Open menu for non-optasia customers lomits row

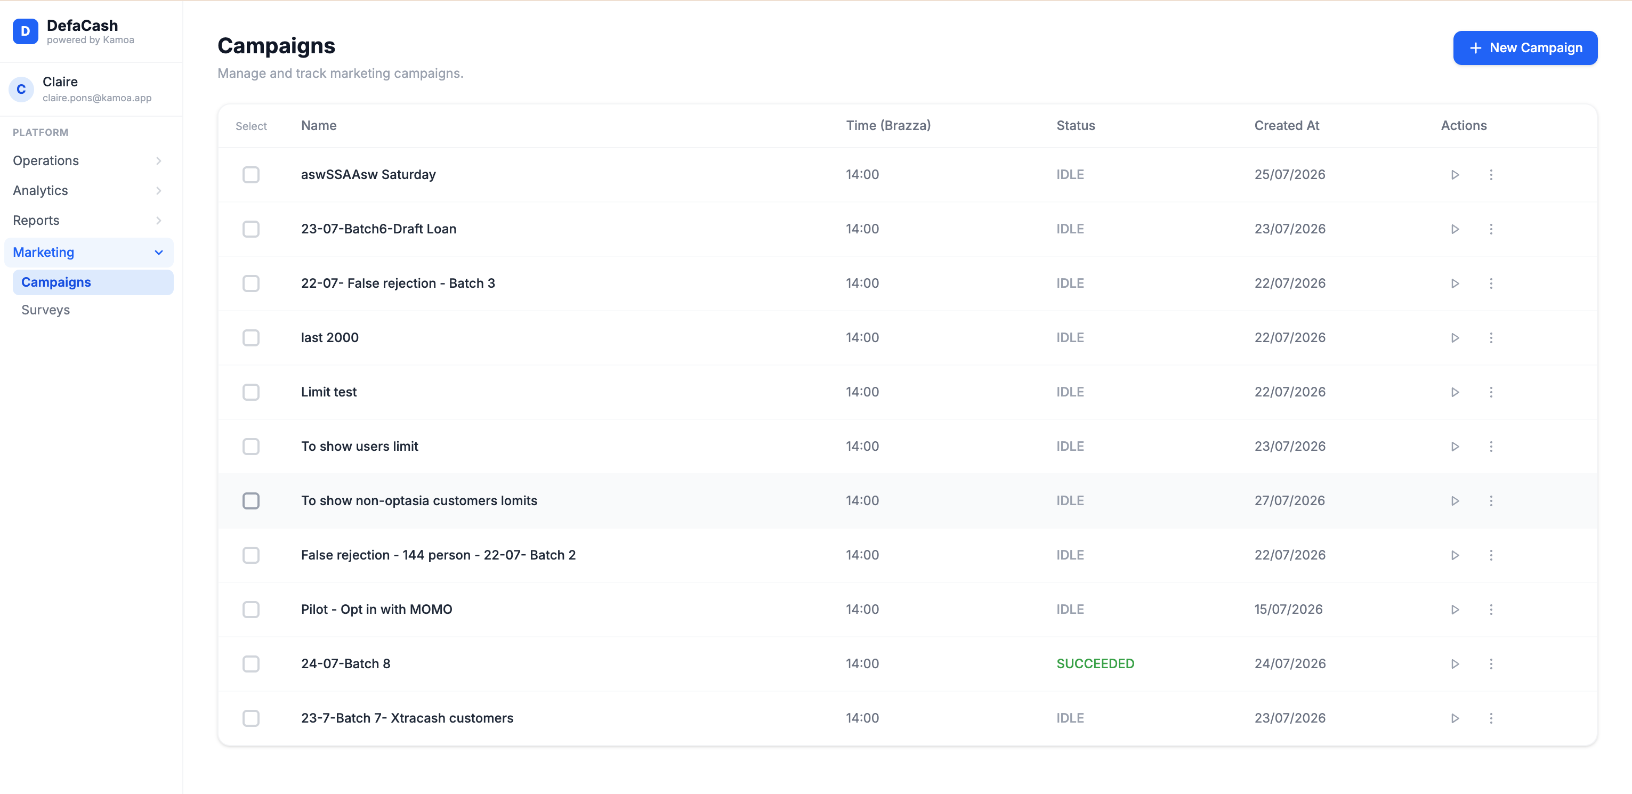click(1491, 501)
